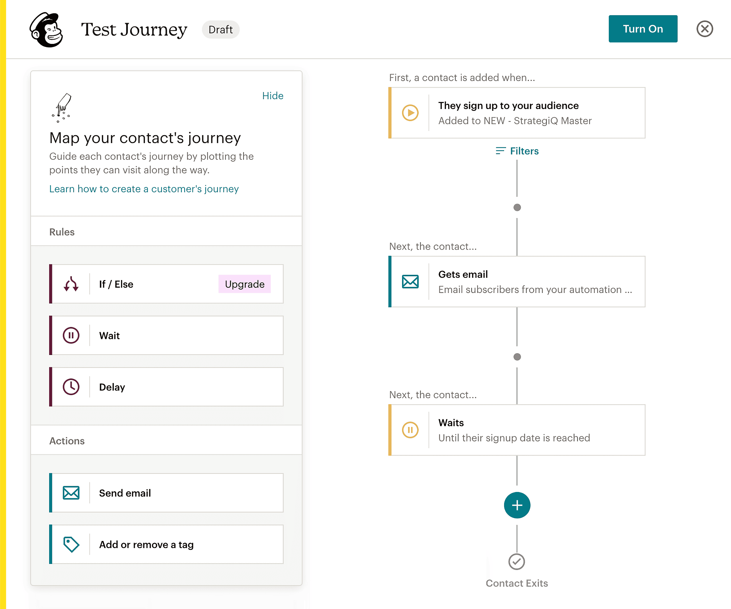Select the Add or remove a tag icon
The height and width of the screenshot is (609, 731).
[71, 544]
